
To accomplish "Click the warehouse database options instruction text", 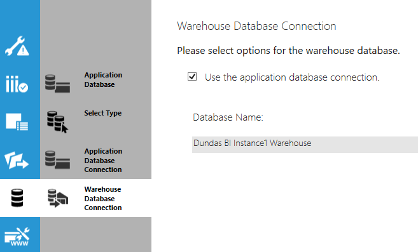I will pyautogui.click(x=288, y=51).
